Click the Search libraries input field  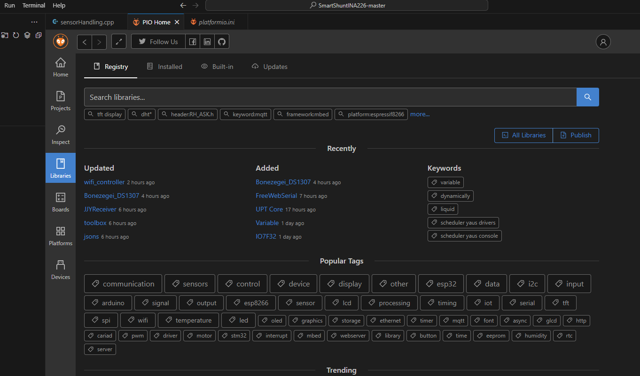pyautogui.click(x=329, y=97)
